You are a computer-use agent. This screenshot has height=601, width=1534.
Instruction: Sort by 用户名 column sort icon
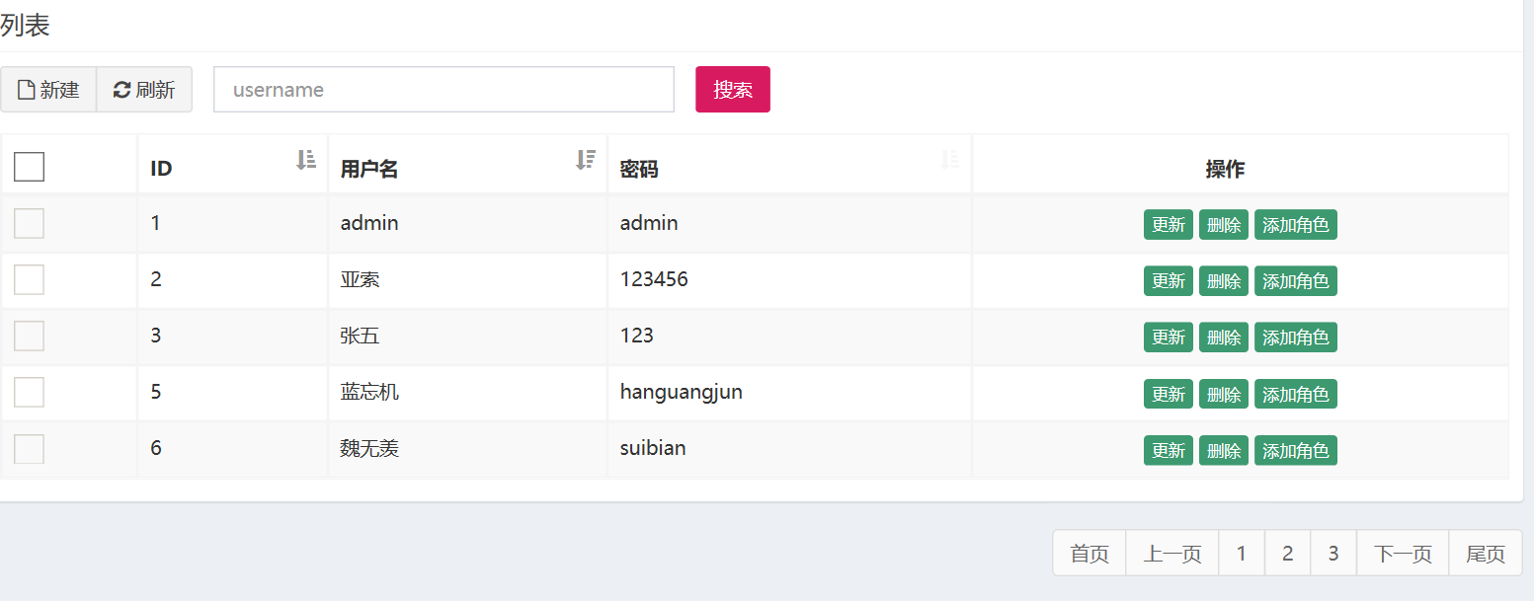pos(586,159)
